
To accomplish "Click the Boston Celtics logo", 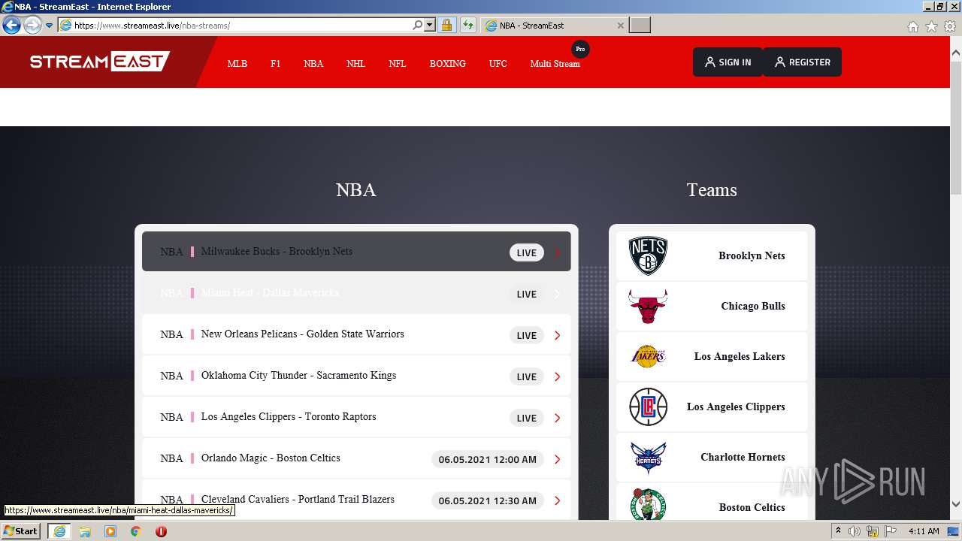I will (648, 505).
